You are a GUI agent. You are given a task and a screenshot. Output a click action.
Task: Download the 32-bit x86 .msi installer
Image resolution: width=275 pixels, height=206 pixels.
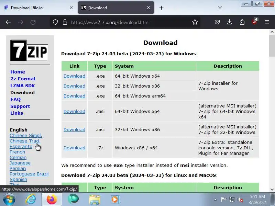(74, 130)
